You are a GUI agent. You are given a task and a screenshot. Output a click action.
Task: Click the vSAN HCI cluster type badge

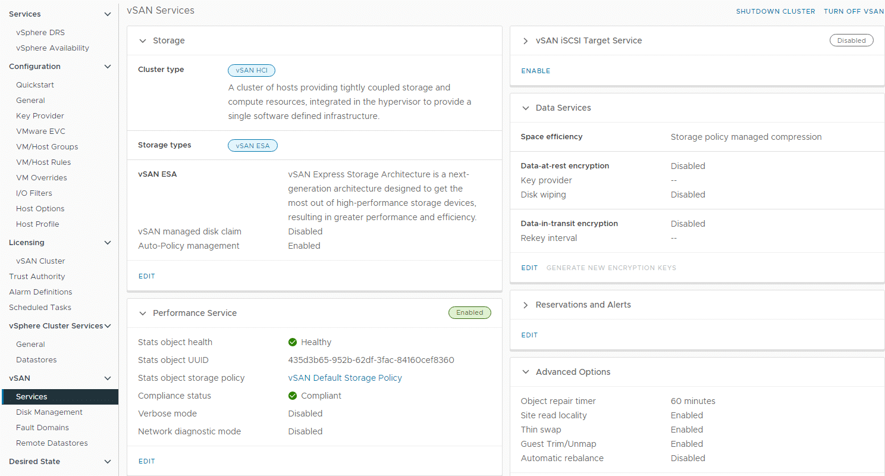(252, 70)
